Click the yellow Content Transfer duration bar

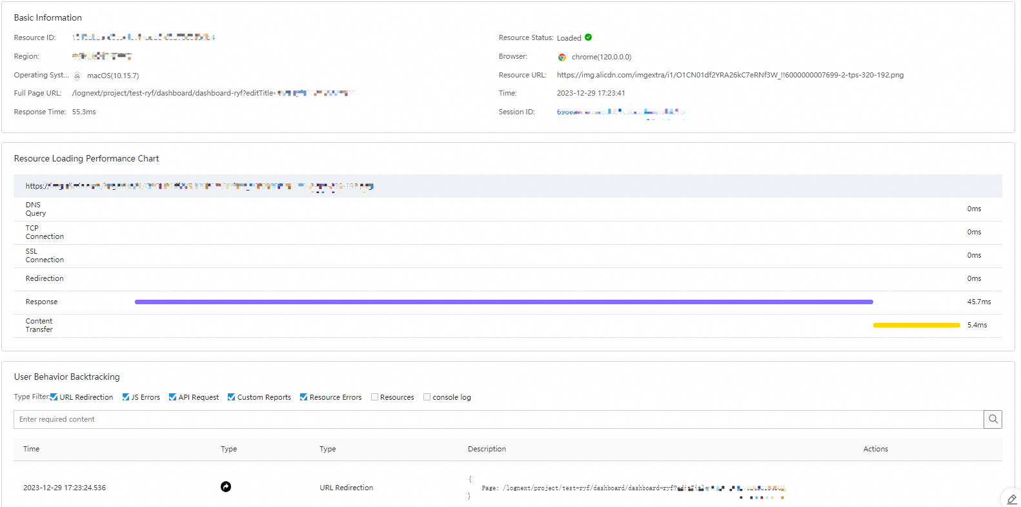coord(916,325)
